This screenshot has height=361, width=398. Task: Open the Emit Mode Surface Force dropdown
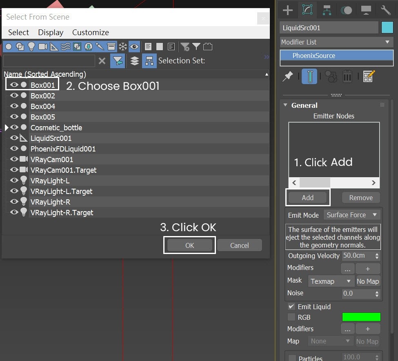tap(351, 215)
